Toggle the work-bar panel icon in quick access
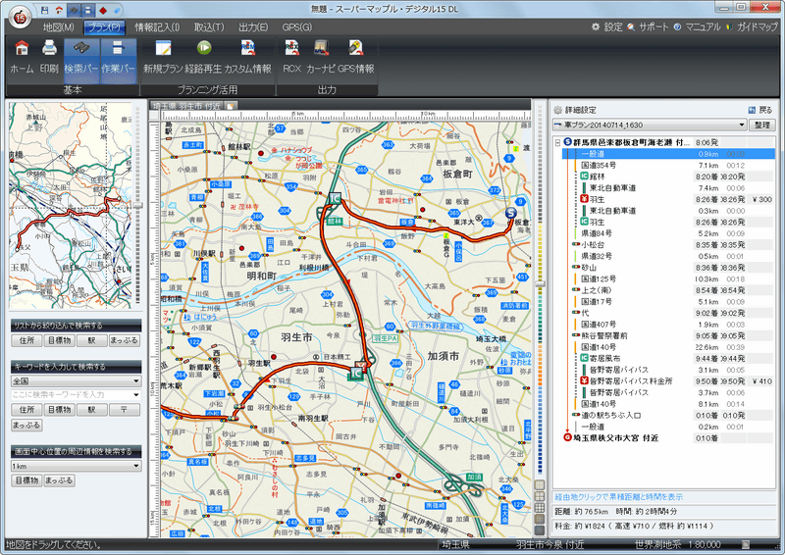 point(87,10)
